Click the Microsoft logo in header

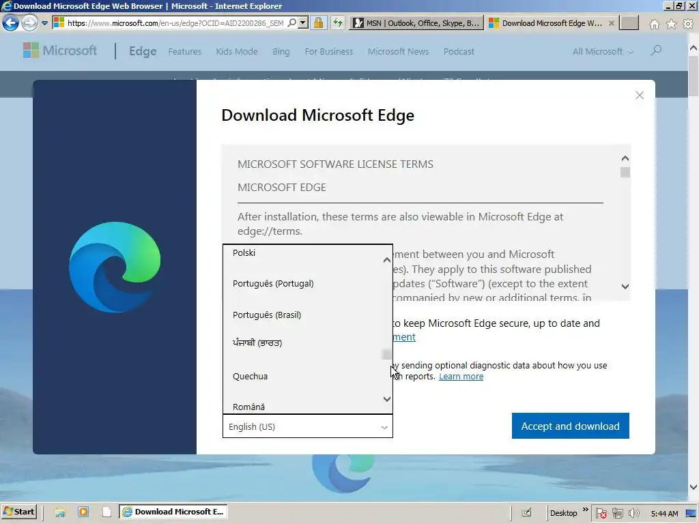[60, 50]
